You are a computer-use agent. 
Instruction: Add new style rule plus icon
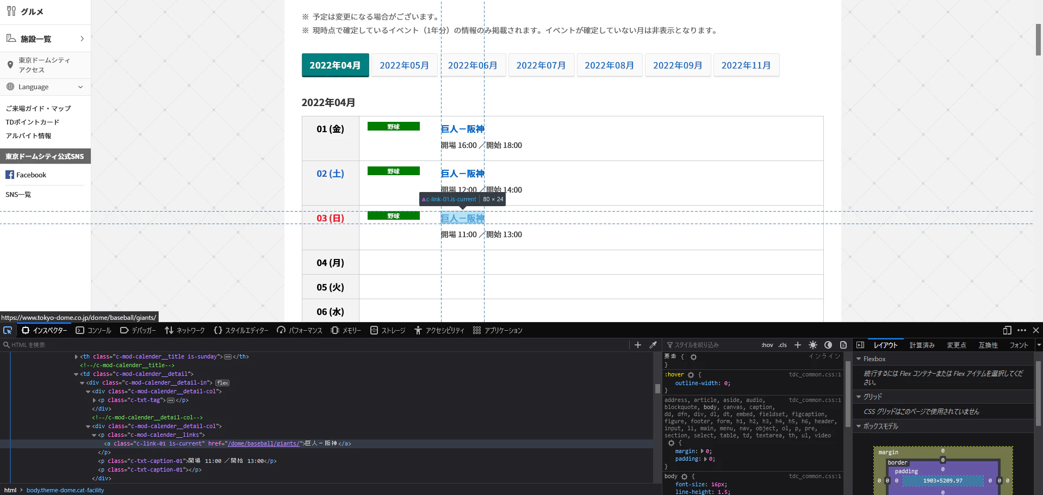point(798,345)
